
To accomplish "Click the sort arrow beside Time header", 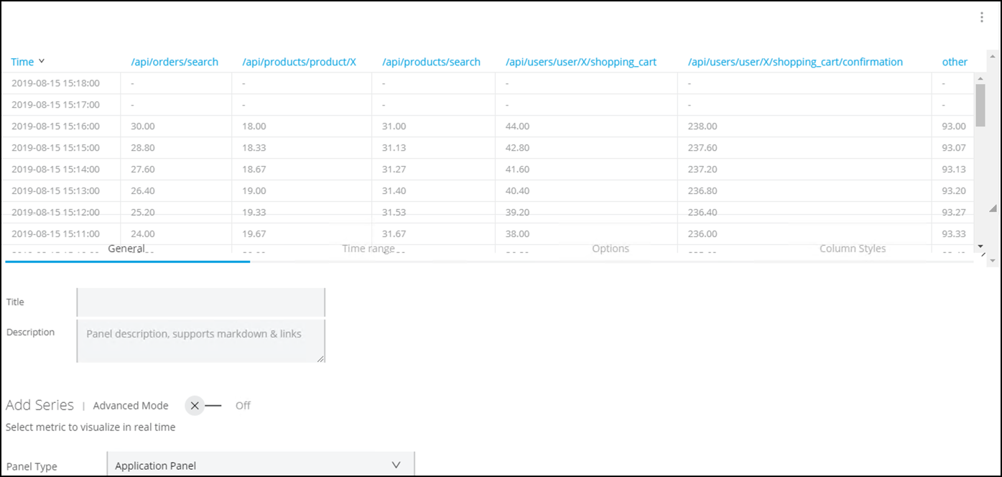I will point(42,61).
